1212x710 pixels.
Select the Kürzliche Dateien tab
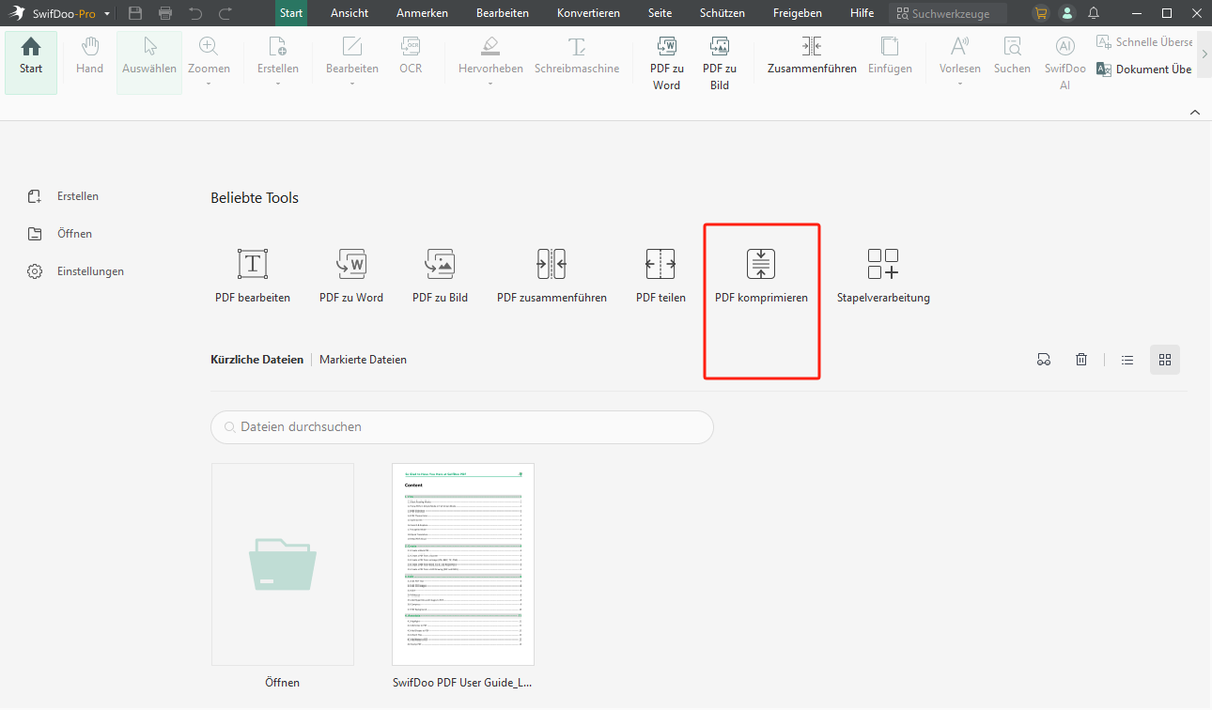[x=257, y=360]
